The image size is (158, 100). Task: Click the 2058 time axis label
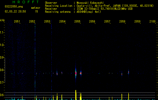pyautogui.click(x=122, y=21)
